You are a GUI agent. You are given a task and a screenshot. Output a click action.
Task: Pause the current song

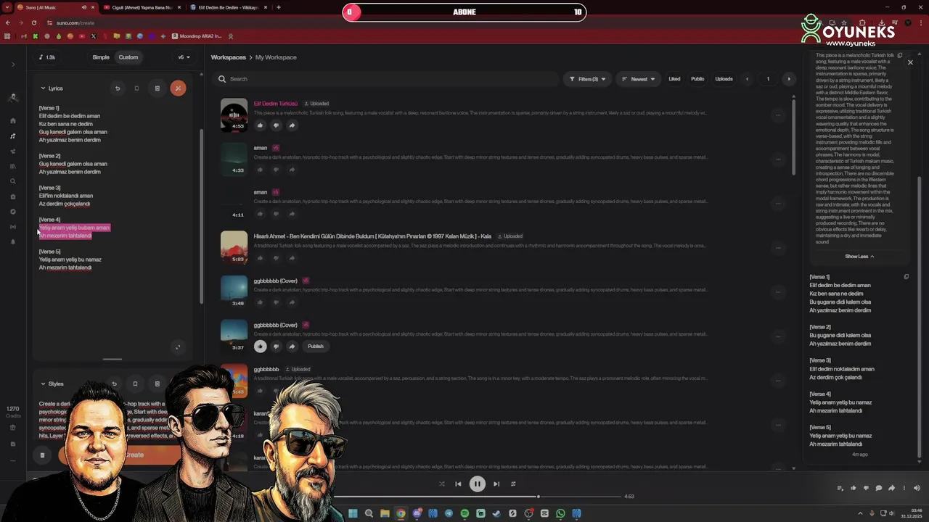point(477,484)
